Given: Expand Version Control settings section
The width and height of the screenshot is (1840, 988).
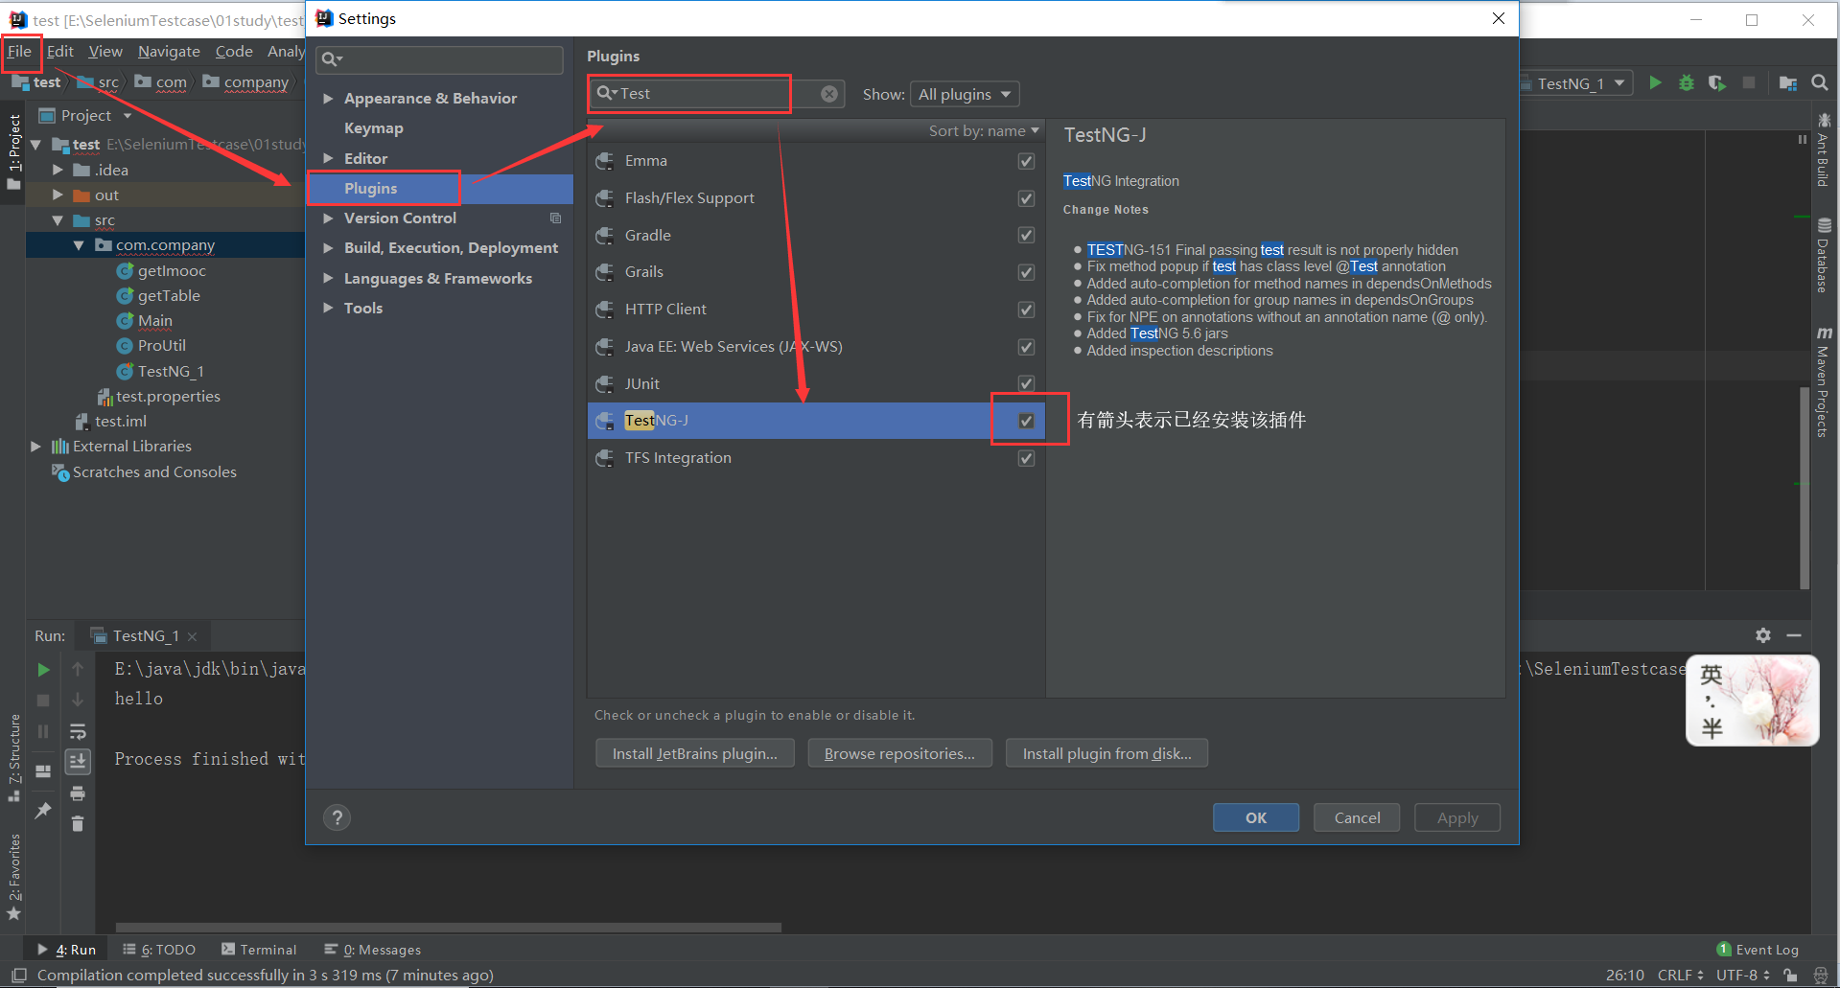Looking at the screenshot, I should click(x=328, y=218).
